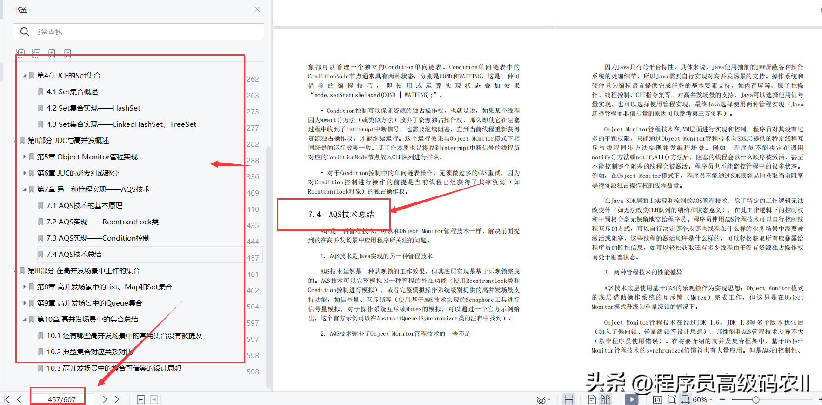Open bookmark 4.2 Set集合实现——HashSet
Viewport: 822px width, 405px height.
pos(94,108)
